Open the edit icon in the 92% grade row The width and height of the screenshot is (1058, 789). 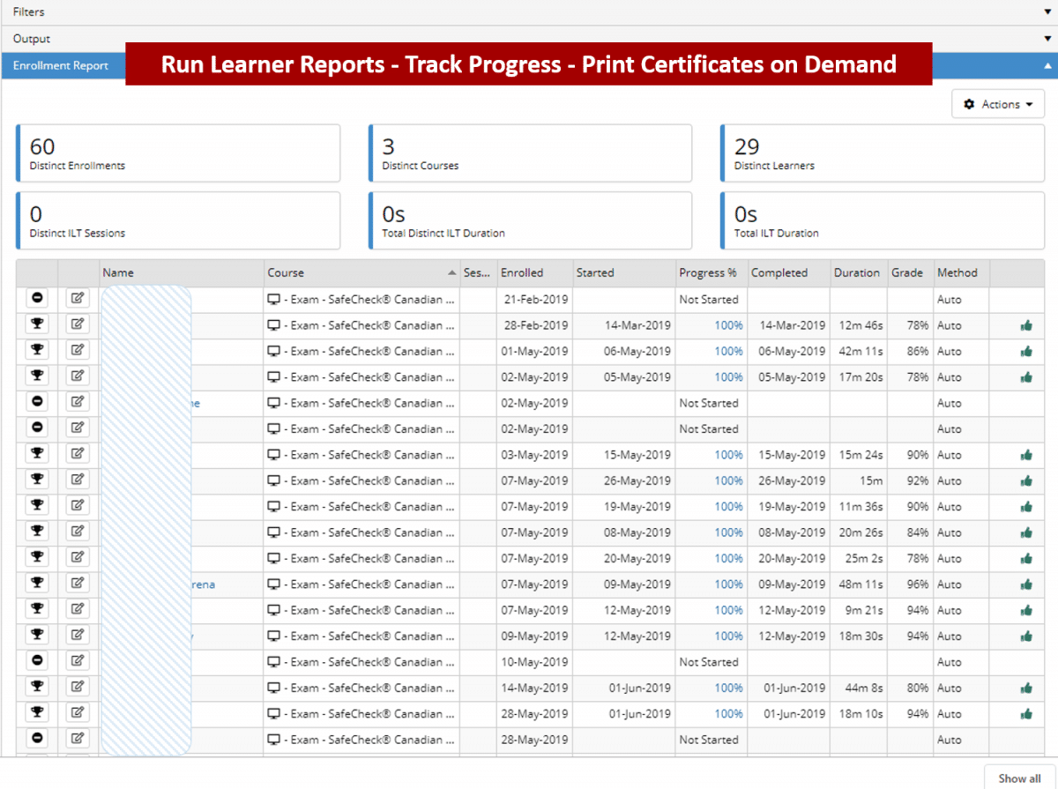point(78,480)
